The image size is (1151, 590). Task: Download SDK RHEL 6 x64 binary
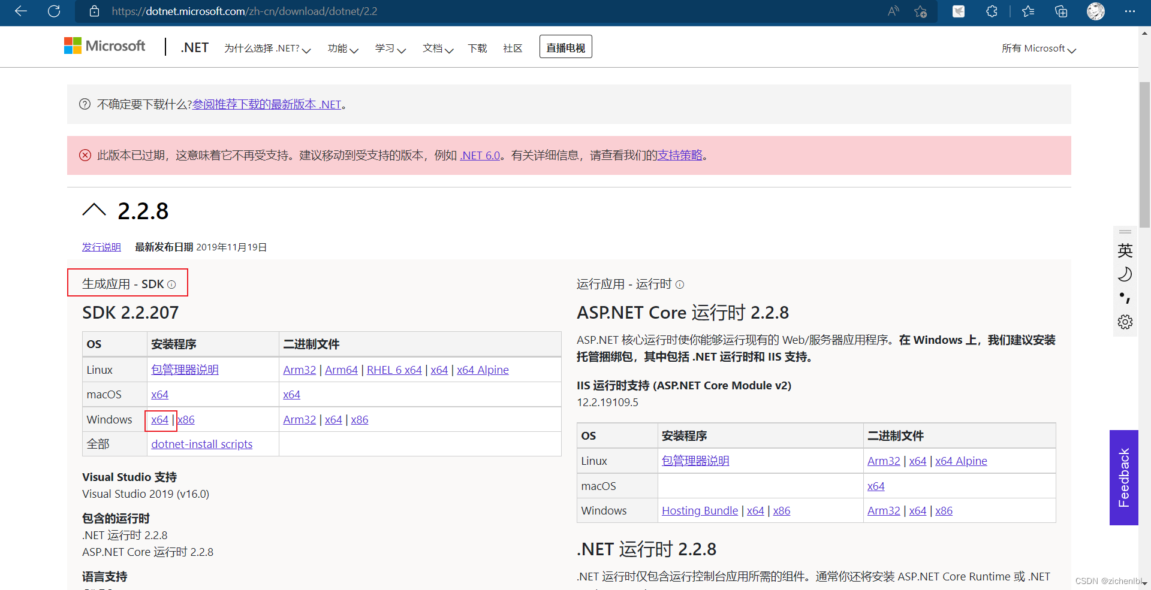pos(394,370)
